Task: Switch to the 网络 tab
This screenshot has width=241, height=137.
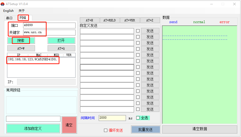Action: 23,18
